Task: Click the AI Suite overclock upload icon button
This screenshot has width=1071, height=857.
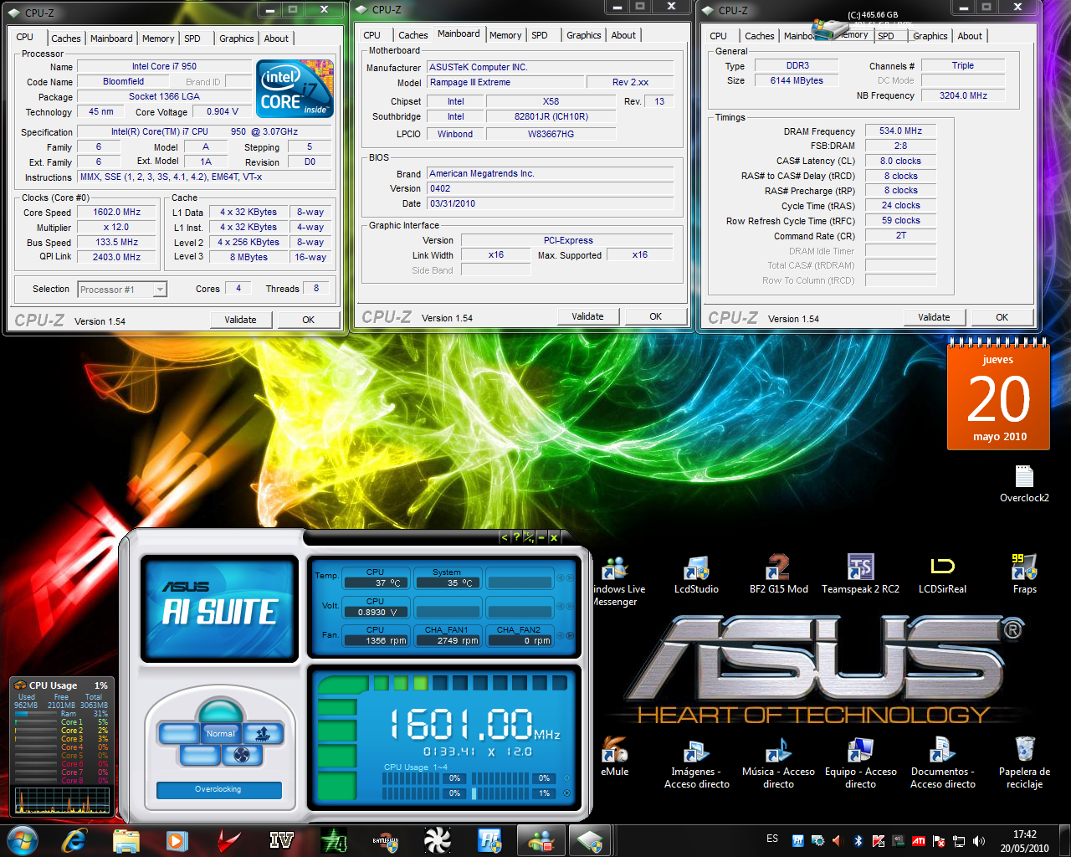Action: tap(264, 734)
